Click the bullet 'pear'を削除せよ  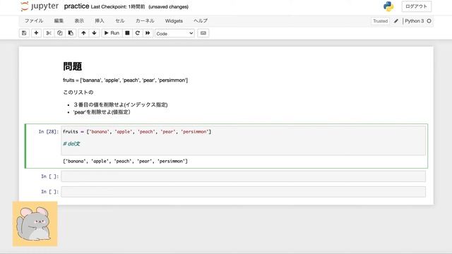102,112
